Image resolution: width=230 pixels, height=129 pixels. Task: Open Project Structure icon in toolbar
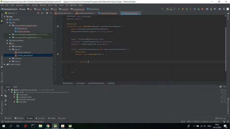pos(220,9)
